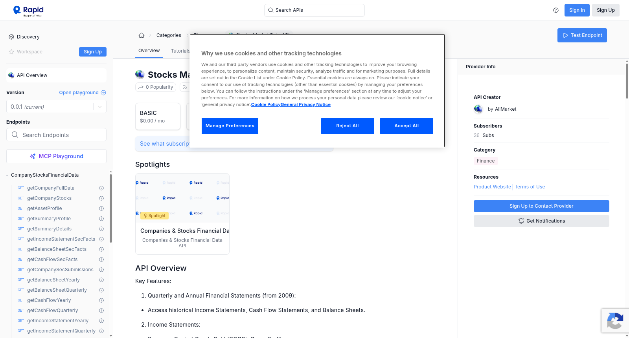Visit the AllMarket creator profile
Viewport: 629px width, 338px height.
pyautogui.click(x=506, y=109)
